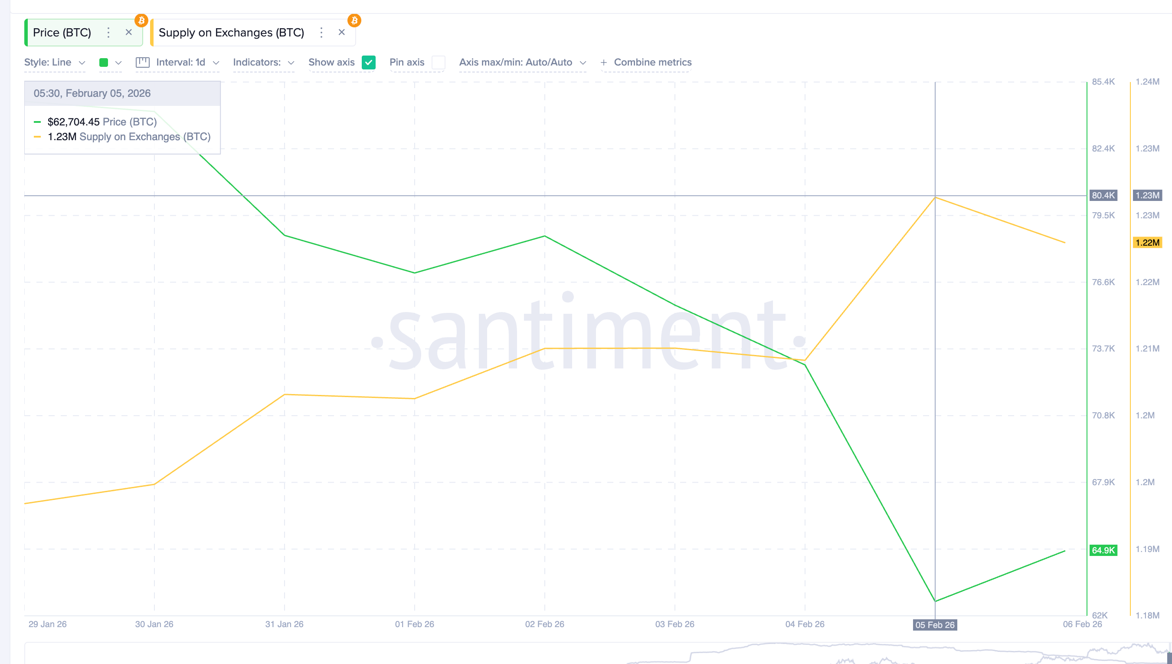Remove the Price (BTC) metric
This screenshot has height=664, width=1172.
click(128, 33)
